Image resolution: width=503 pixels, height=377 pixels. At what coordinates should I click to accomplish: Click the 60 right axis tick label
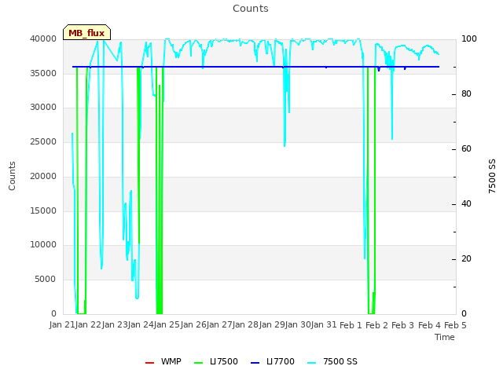[466, 148]
